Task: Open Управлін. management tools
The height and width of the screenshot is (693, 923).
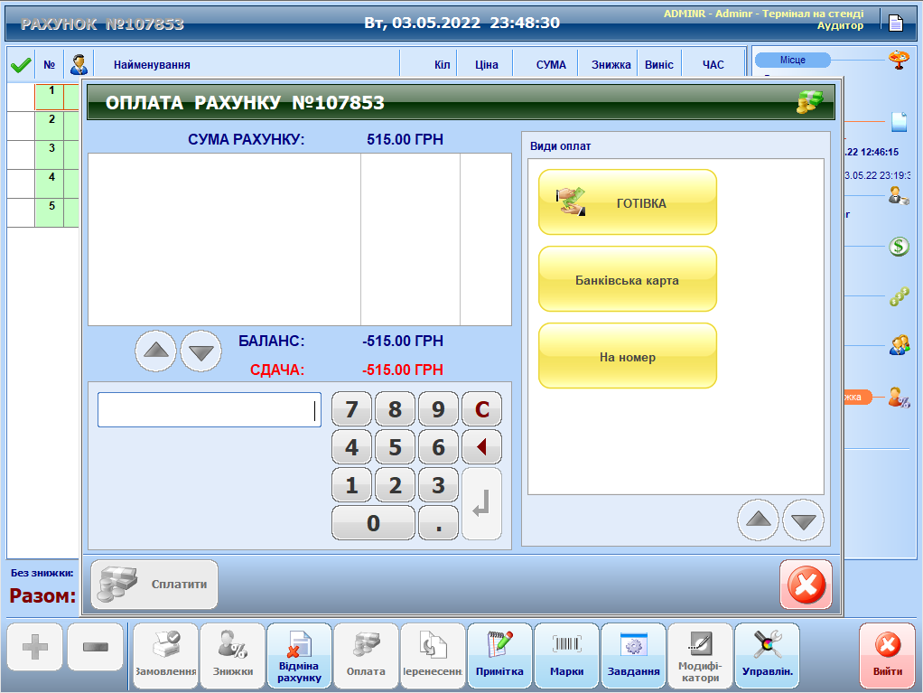Action: coord(767,655)
